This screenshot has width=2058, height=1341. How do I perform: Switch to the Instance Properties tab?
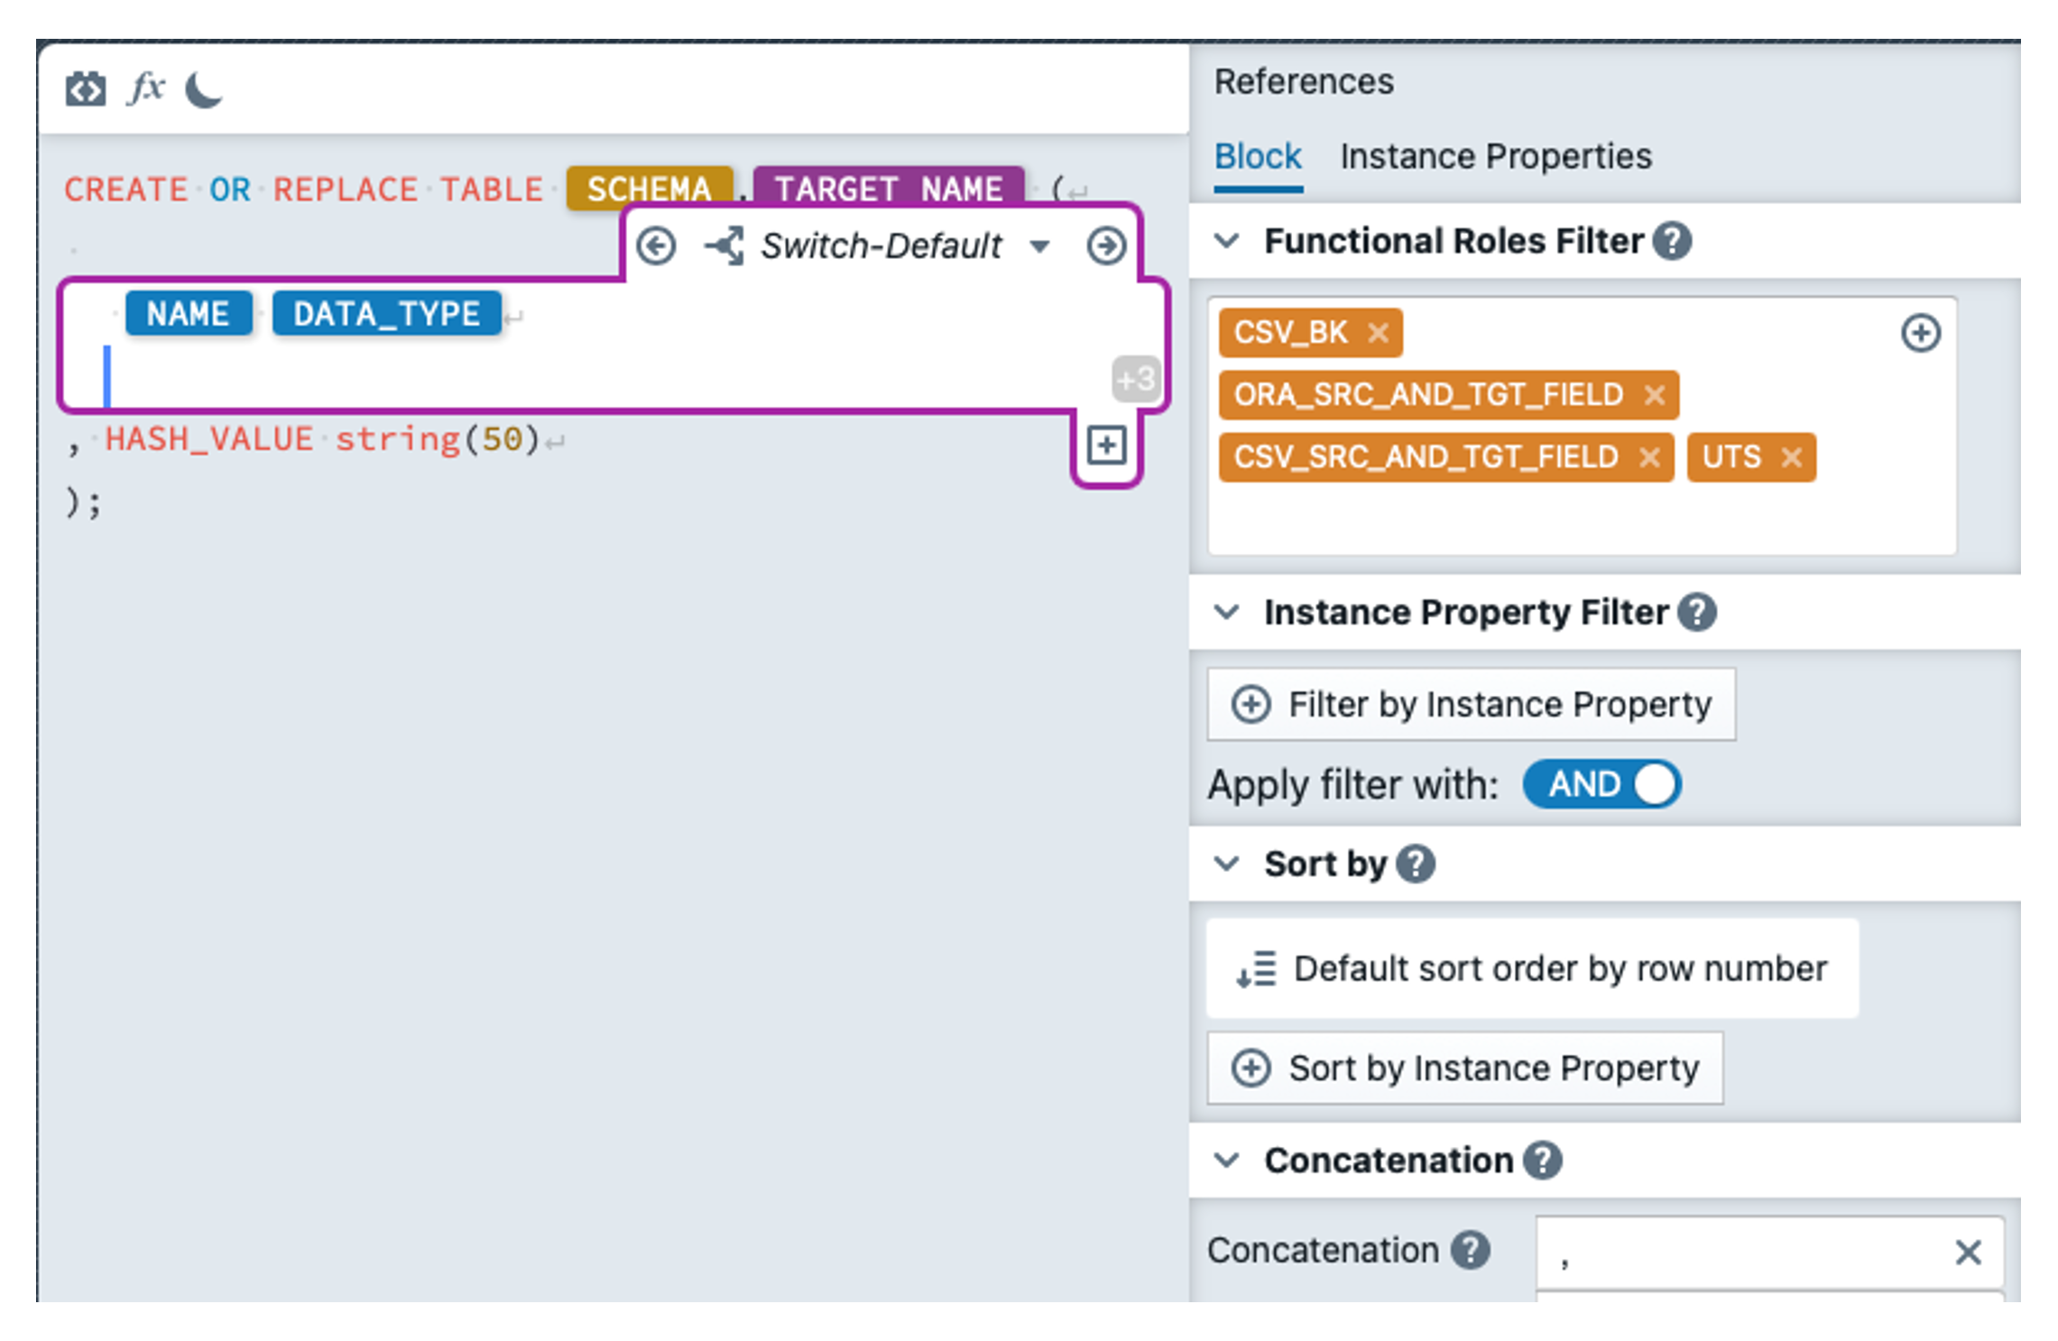point(1495,157)
